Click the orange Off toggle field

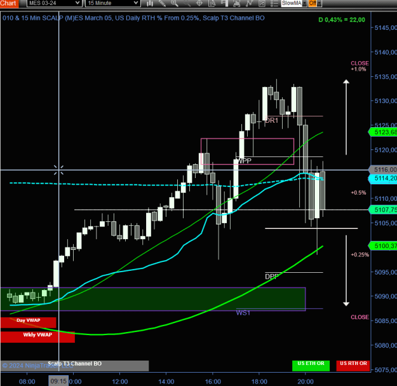[x=313, y=3]
